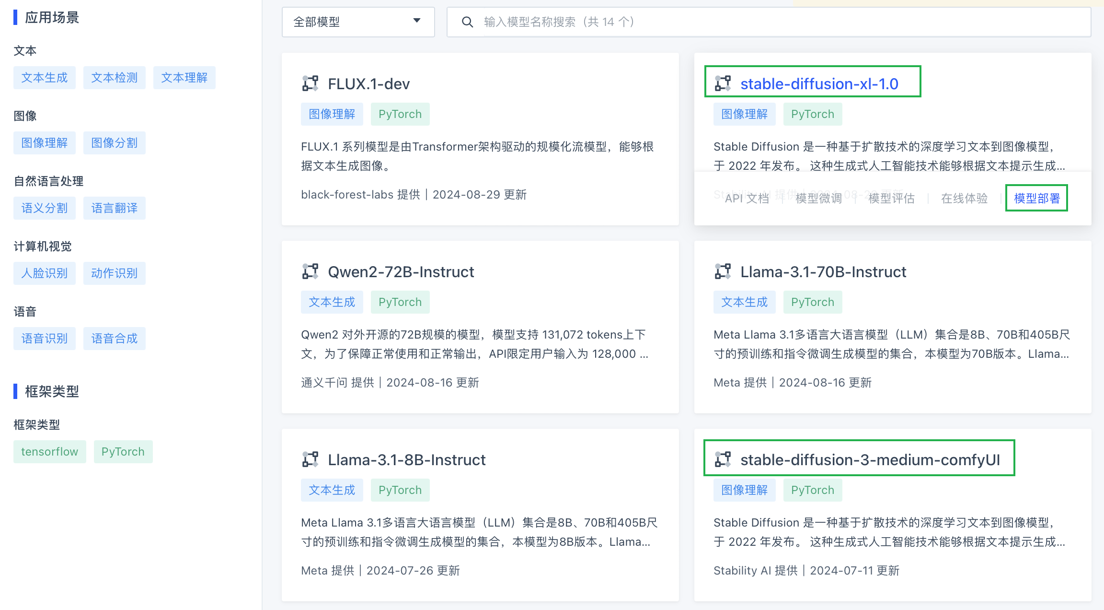Screen dimensions: 1104x610
Task: Filter by 语音合成 tag
Action: [x=115, y=339]
